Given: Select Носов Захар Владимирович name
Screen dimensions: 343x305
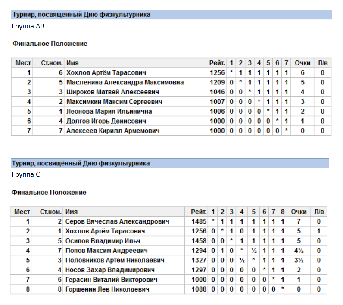Looking at the screenshot, I should 110,270.
